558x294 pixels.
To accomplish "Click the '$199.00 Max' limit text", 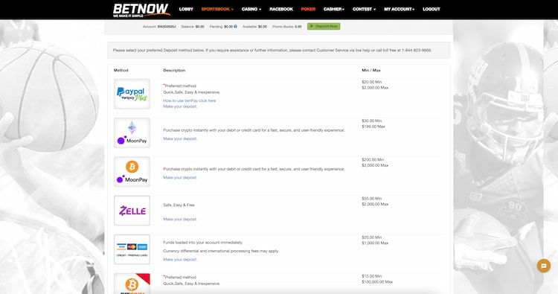I will click(x=373, y=127).
